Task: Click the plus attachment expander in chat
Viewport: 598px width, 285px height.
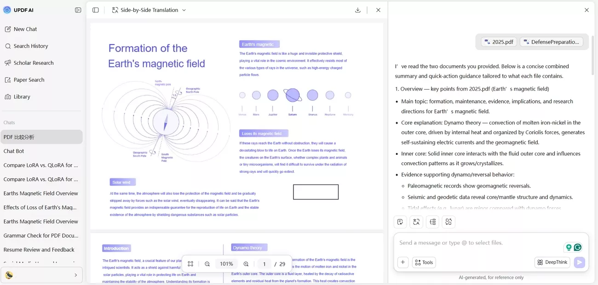Action: coord(402,262)
